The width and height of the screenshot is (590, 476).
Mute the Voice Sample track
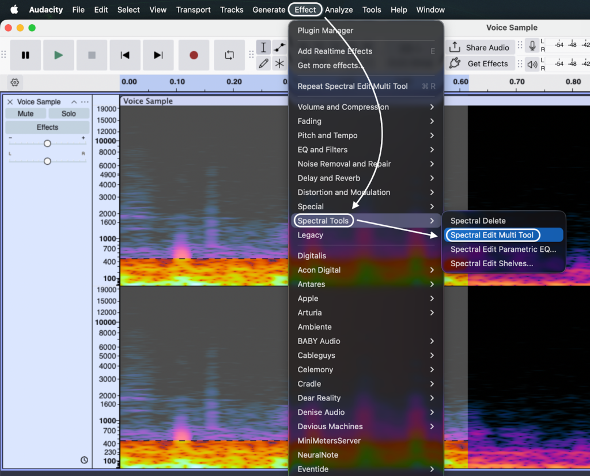click(25, 114)
